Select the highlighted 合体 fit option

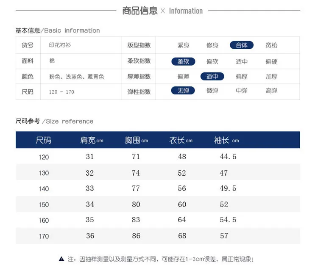point(242,45)
